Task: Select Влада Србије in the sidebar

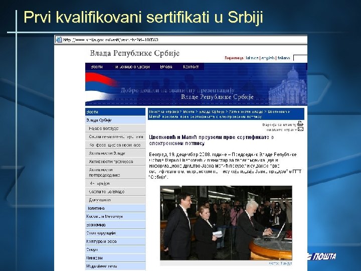Action: click(x=115, y=120)
